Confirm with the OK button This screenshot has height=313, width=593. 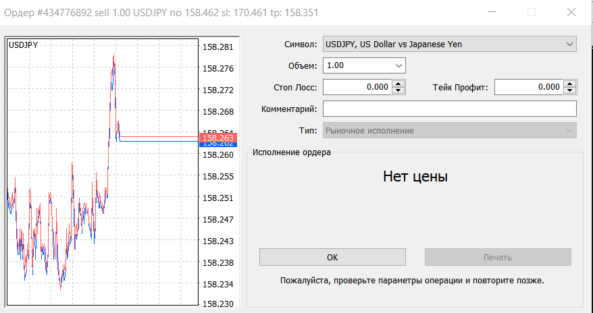[x=332, y=257]
